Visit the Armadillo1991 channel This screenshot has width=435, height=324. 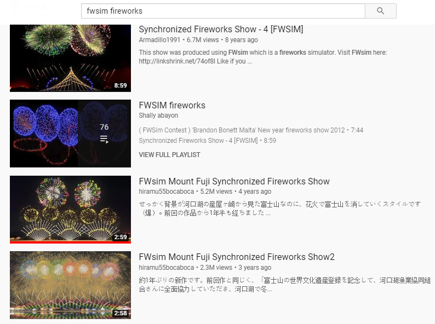click(159, 40)
